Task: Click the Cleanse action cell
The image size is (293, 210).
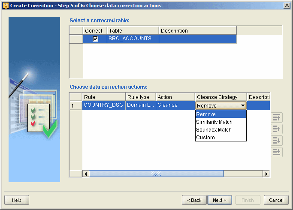Action: pyautogui.click(x=175, y=105)
